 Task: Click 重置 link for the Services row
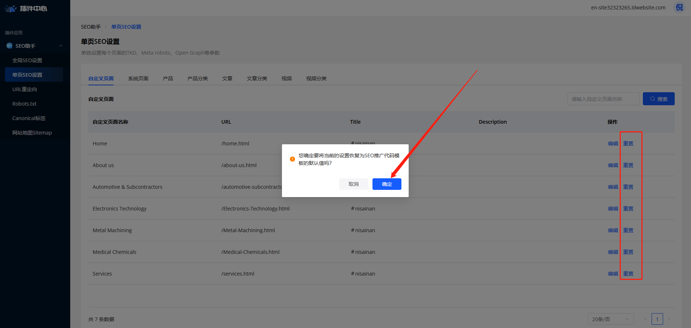628,274
